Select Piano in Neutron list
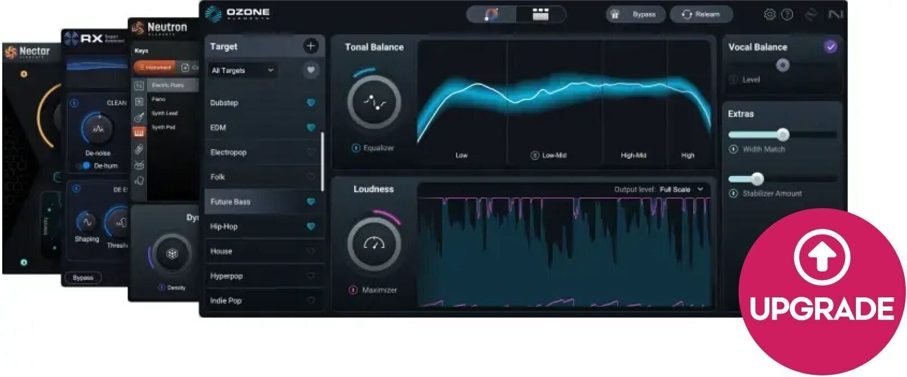The height and width of the screenshot is (377, 907). tap(158, 99)
